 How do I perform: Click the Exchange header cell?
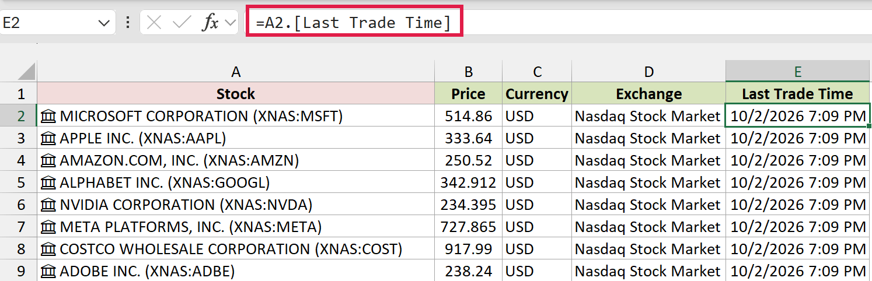(x=649, y=94)
